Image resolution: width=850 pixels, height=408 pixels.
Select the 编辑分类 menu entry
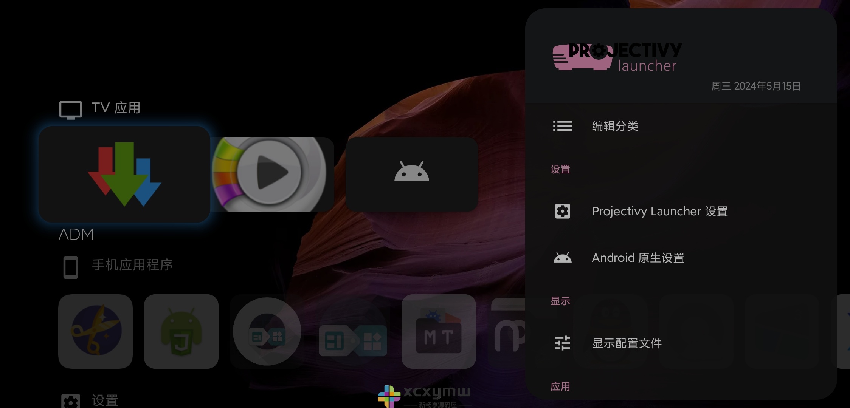pyautogui.click(x=615, y=126)
